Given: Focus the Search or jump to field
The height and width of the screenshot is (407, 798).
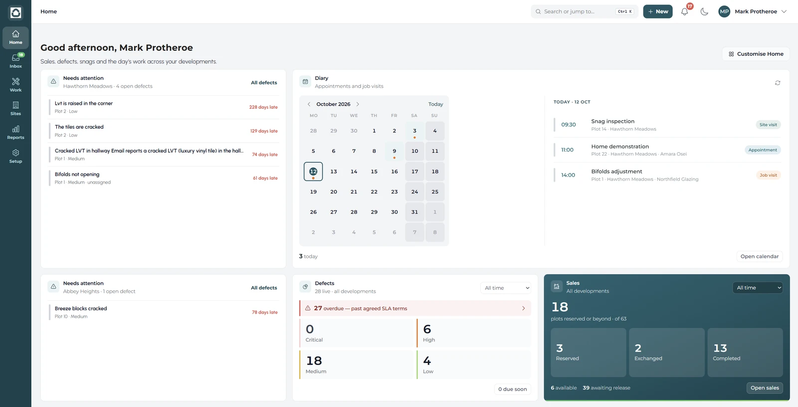Looking at the screenshot, I should point(585,11).
